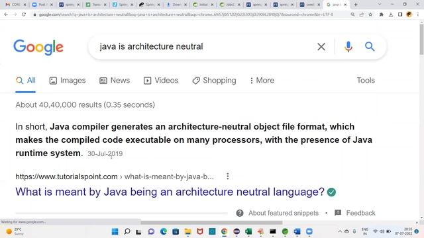Screen dimensions: 424x238
Task: Click the ENG IN language indicator
Action: pyautogui.click(x=365, y=231)
